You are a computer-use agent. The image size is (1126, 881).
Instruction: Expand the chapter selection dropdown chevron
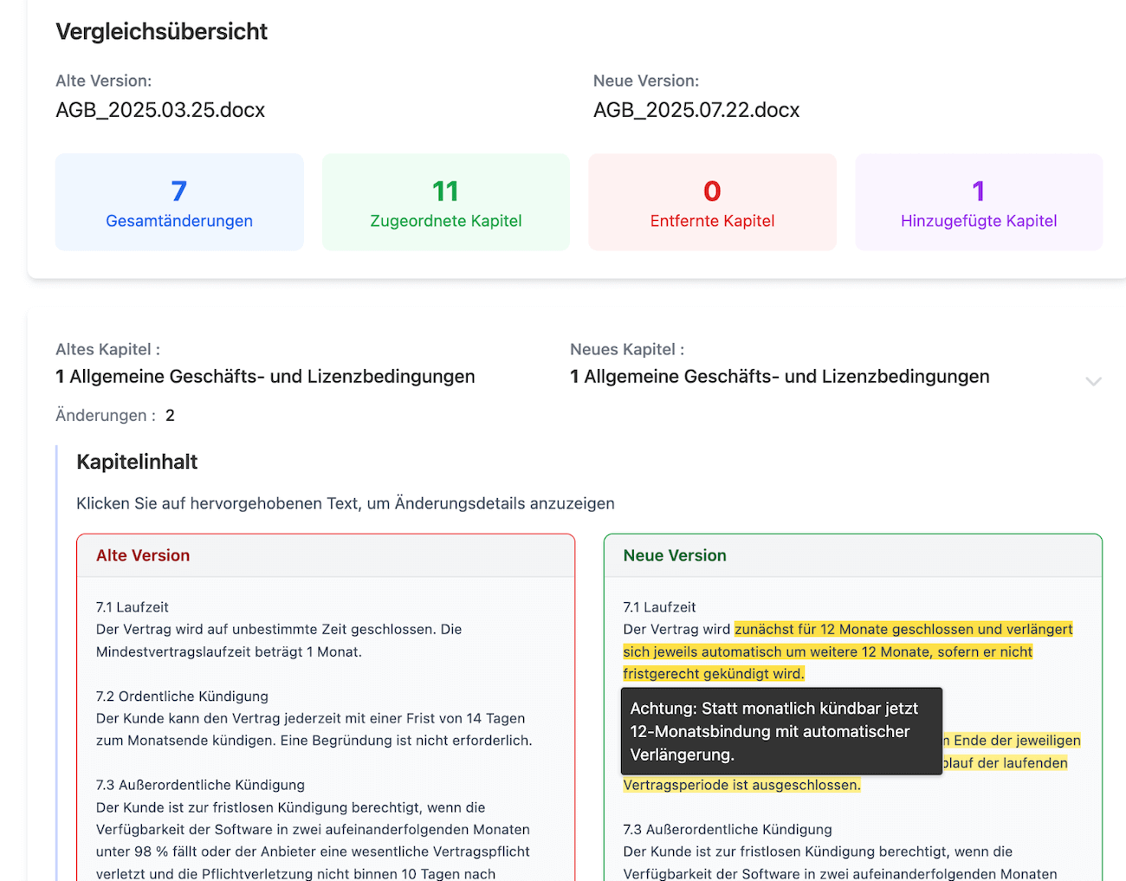1094,381
